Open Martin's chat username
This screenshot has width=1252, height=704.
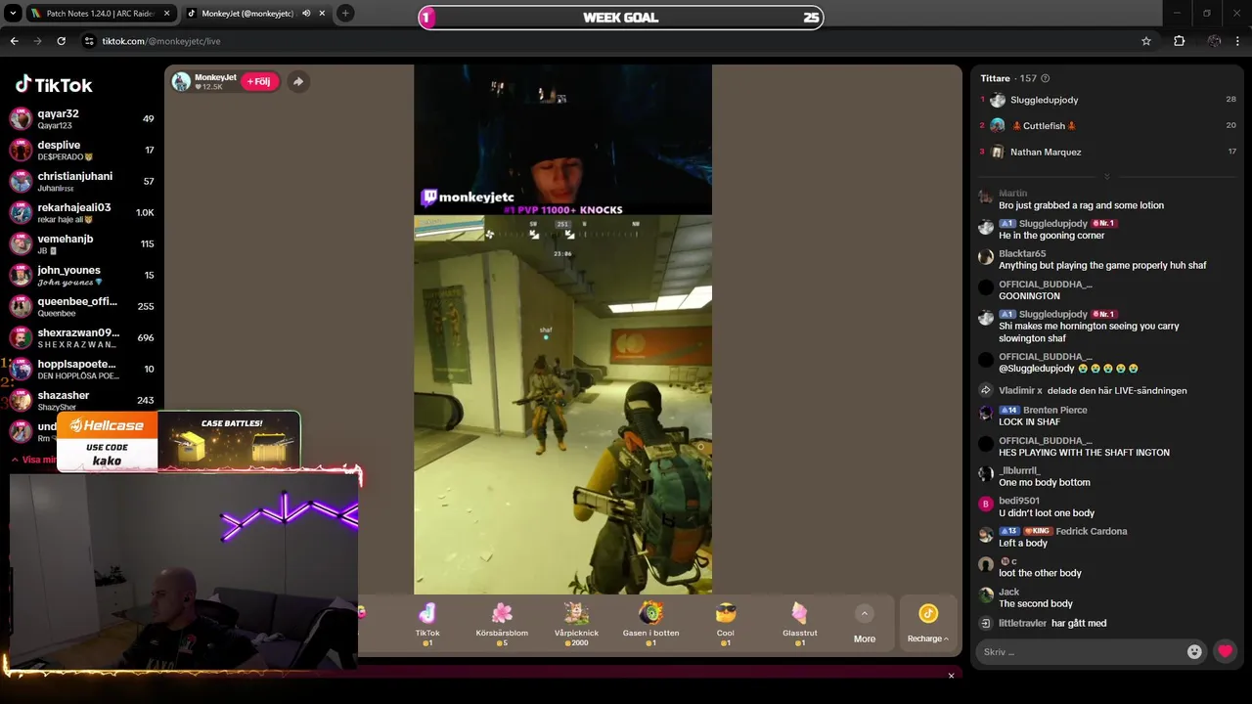(1012, 194)
